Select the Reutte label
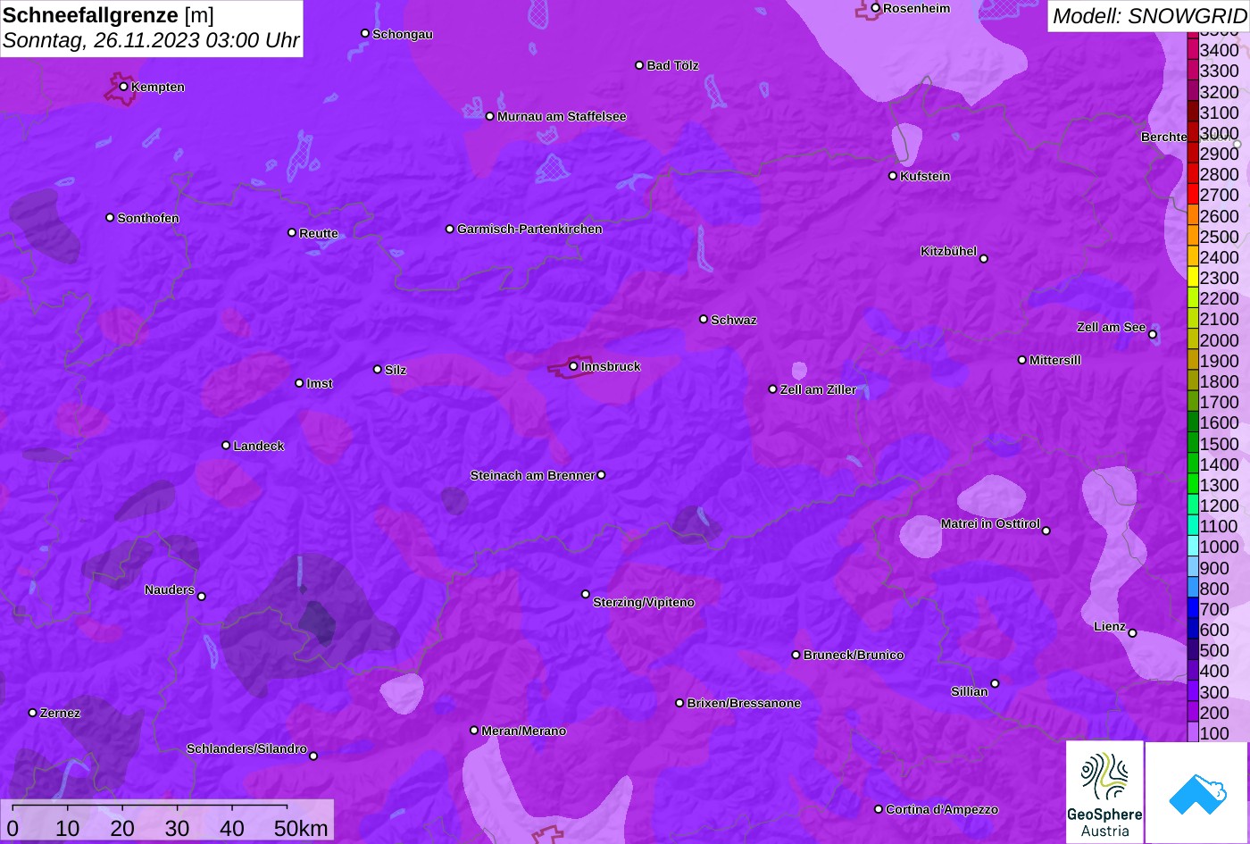Viewport: 1250px width, 844px height. pos(319,233)
